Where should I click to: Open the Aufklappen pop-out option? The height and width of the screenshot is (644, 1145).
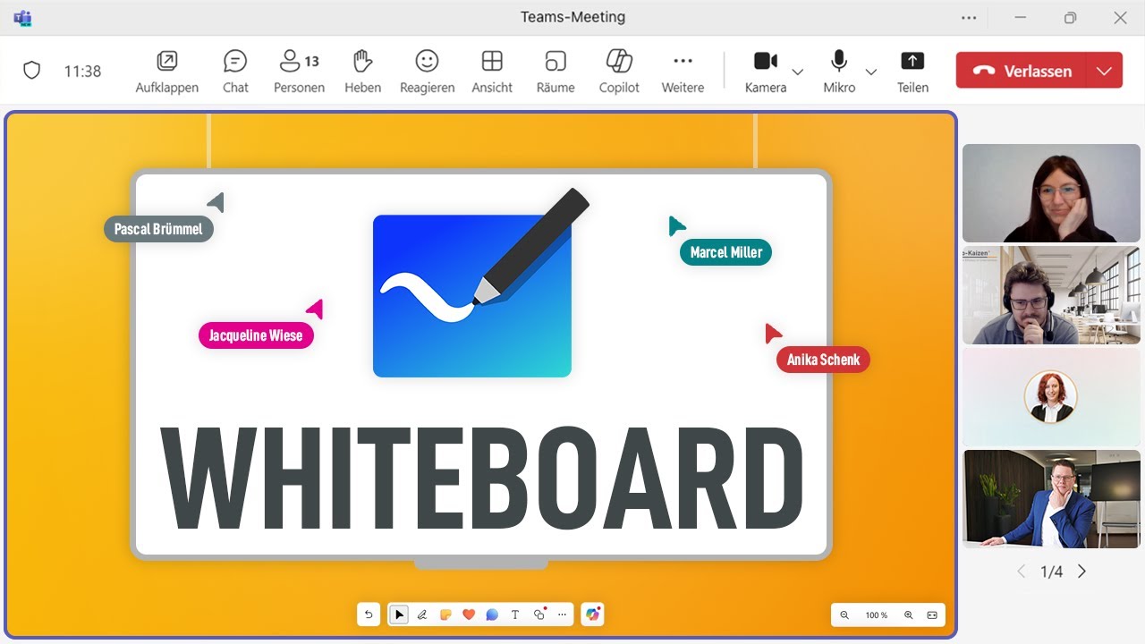166,72
